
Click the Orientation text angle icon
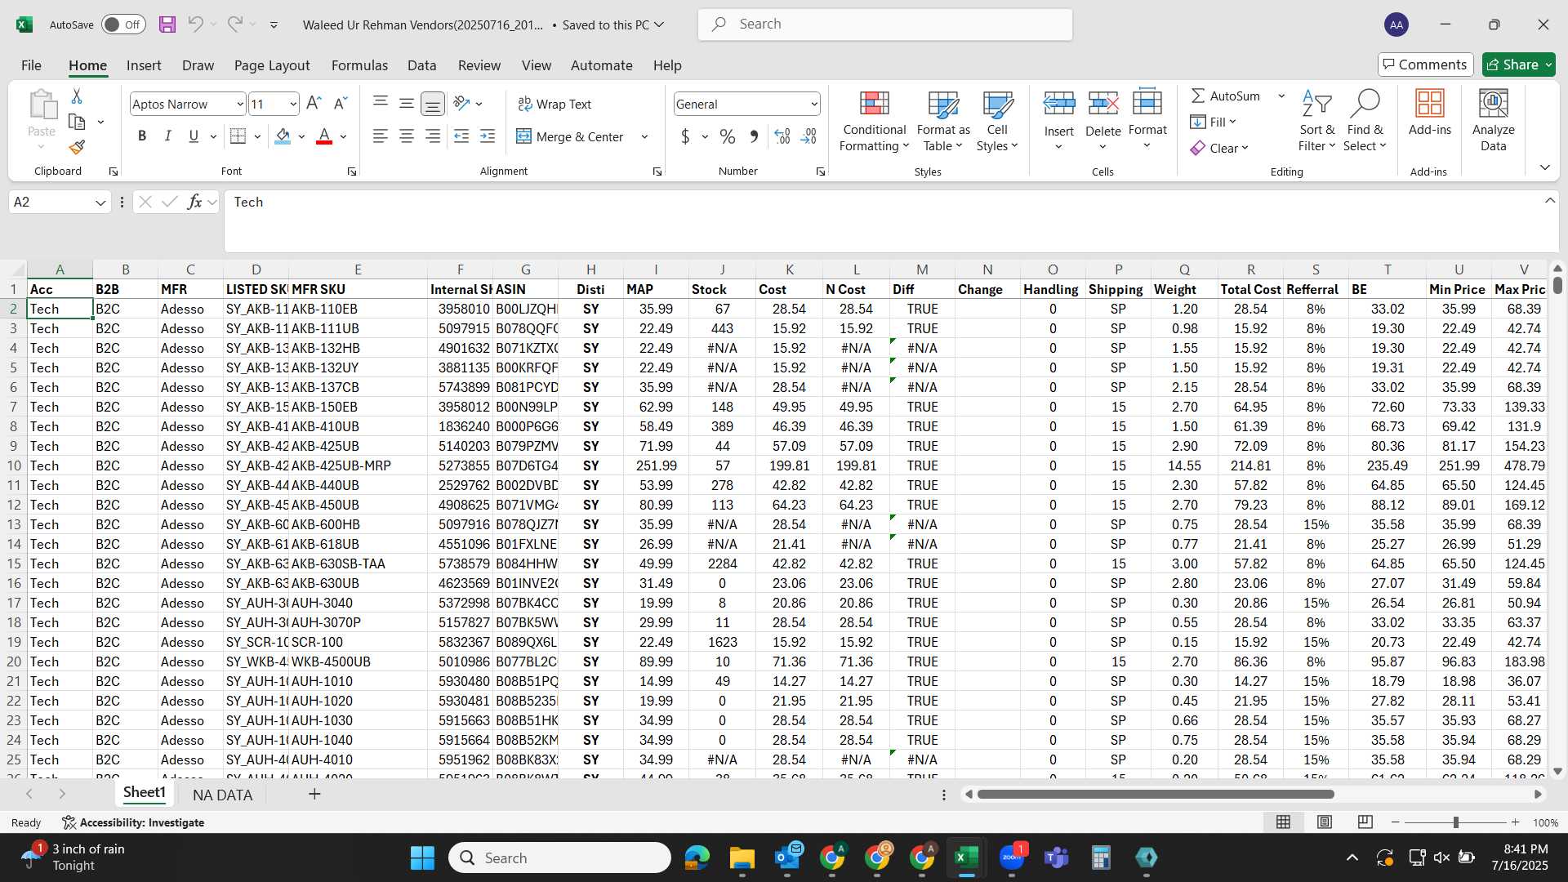pyautogui.click(x=461, y=103)
